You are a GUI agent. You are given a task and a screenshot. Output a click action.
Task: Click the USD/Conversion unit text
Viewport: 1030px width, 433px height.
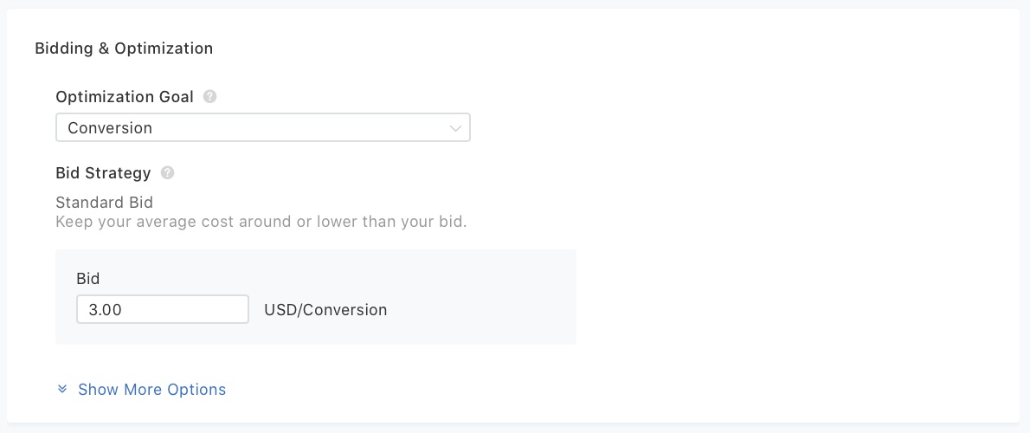(x=325, y=310)
